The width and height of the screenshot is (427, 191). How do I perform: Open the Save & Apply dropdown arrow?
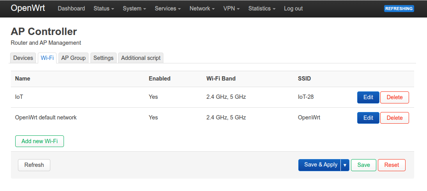(345, 165)
